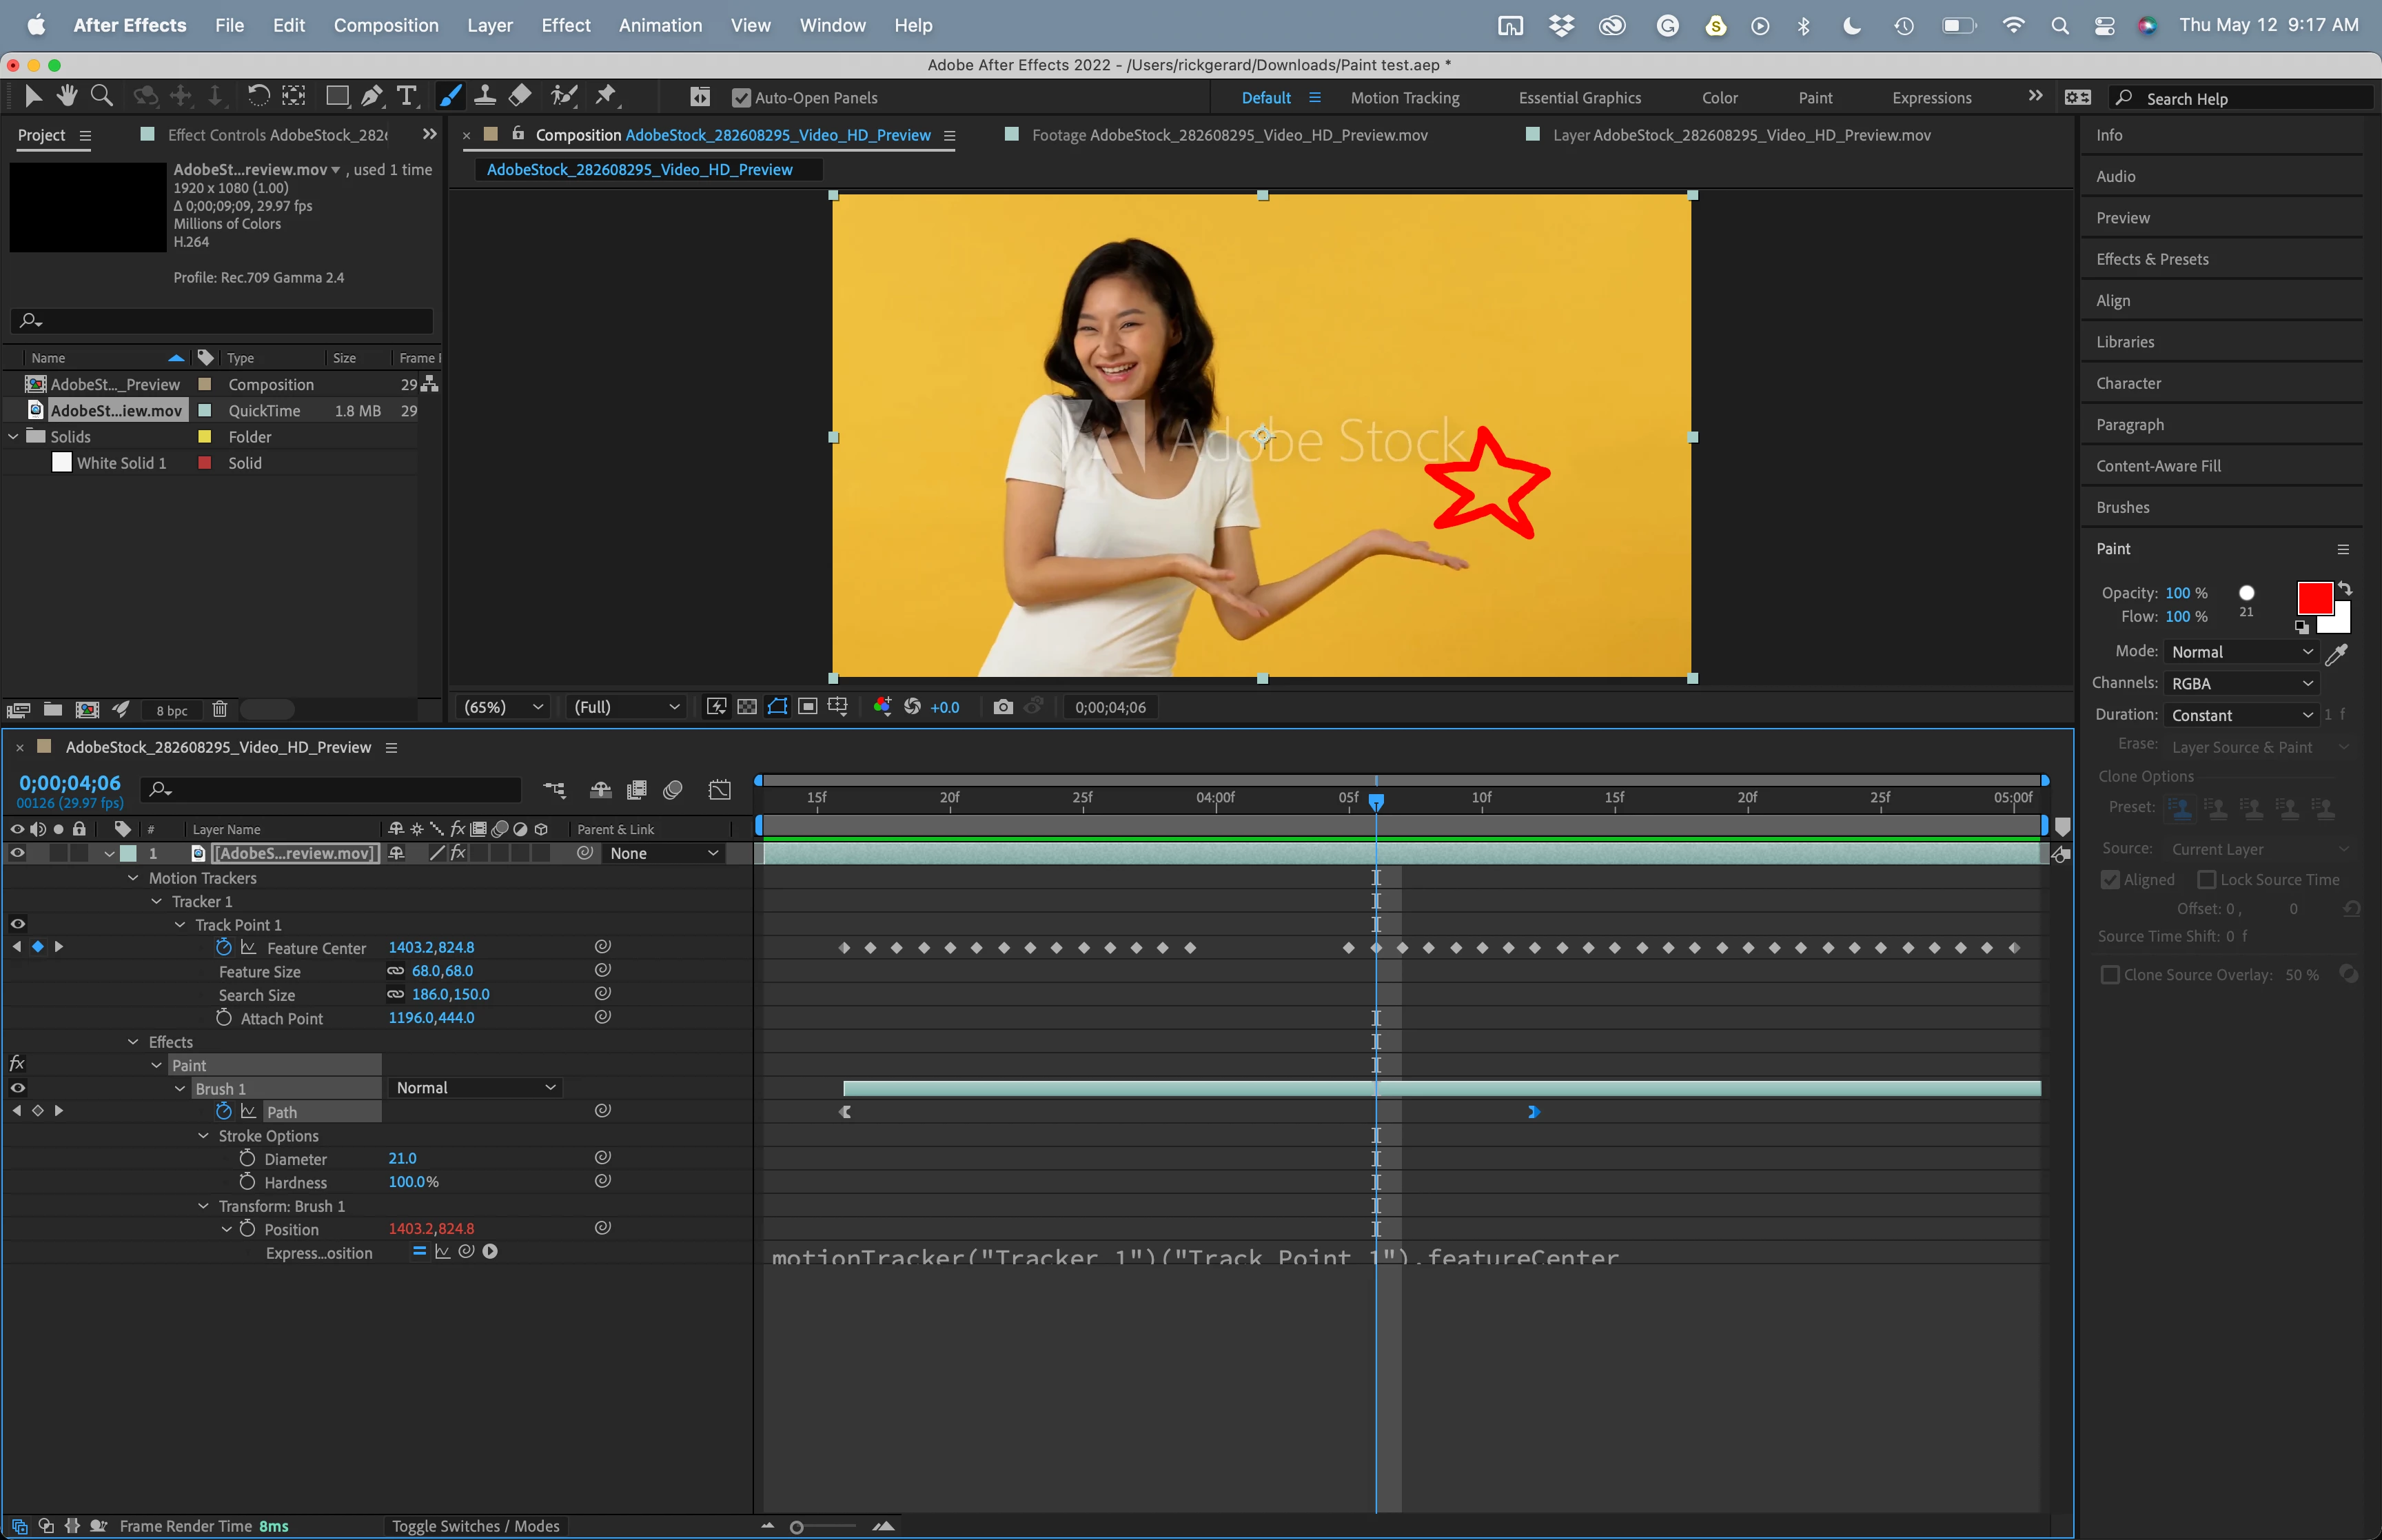The image size is (2382, 1540).
Task: Click the red foreground color swatch
Action: (2314, 598)
